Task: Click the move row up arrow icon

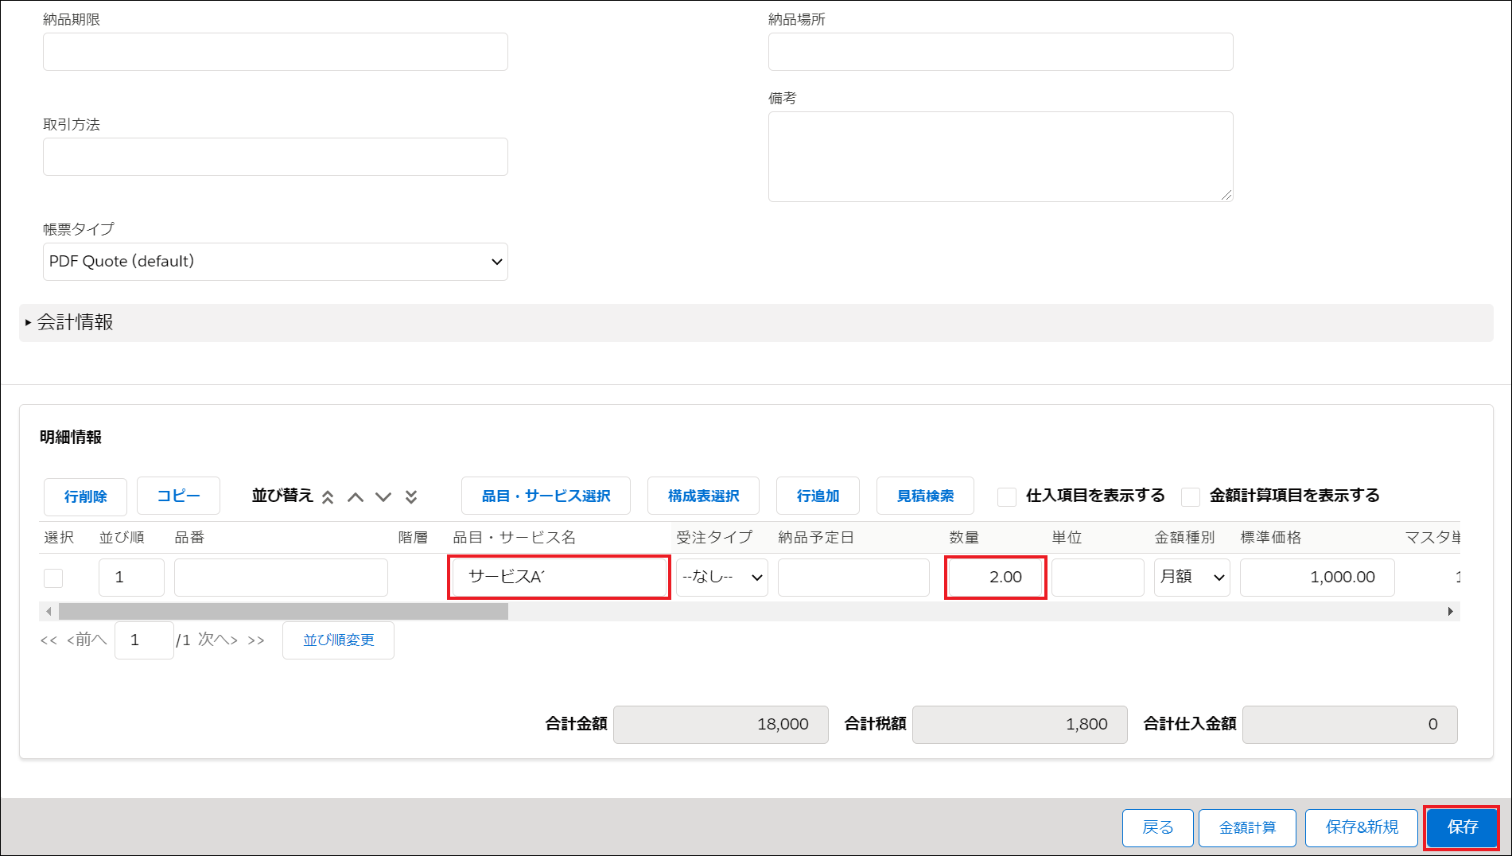Action: click(x=356, y=497)
